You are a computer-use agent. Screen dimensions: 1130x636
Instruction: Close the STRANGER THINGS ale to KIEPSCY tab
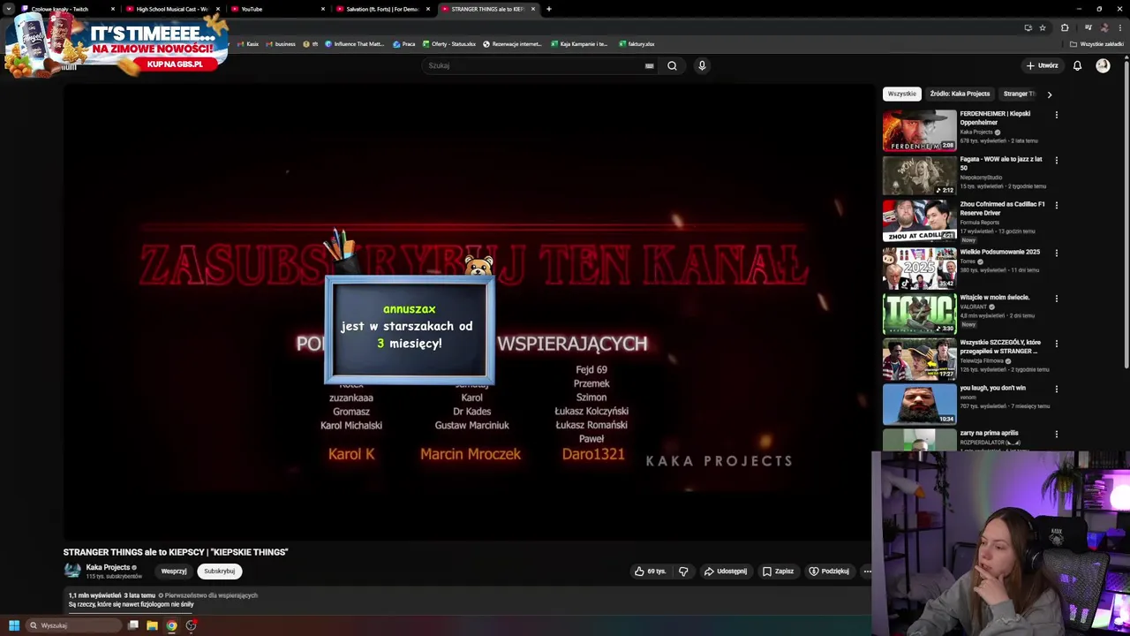532,9
